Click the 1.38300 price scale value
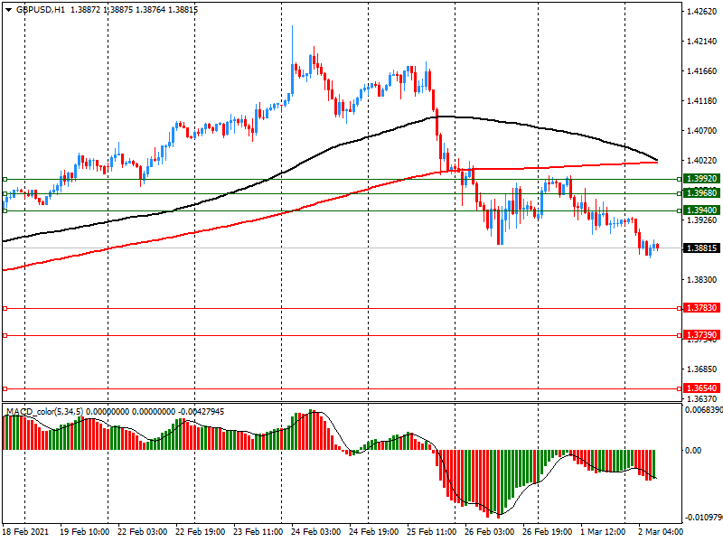The width and height of the screenshot is (723, 542). point(702,280)
